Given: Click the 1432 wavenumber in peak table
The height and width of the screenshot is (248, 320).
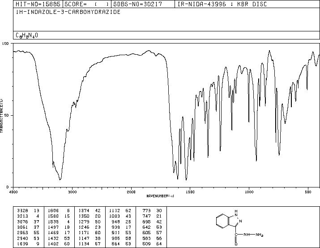Looking at the screenshot, I should (x=53, y=238).
